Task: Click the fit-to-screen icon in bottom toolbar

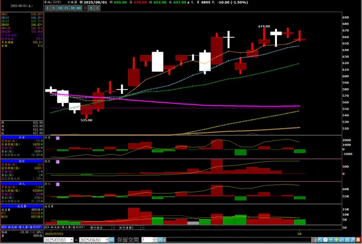Action: [347, 240]
